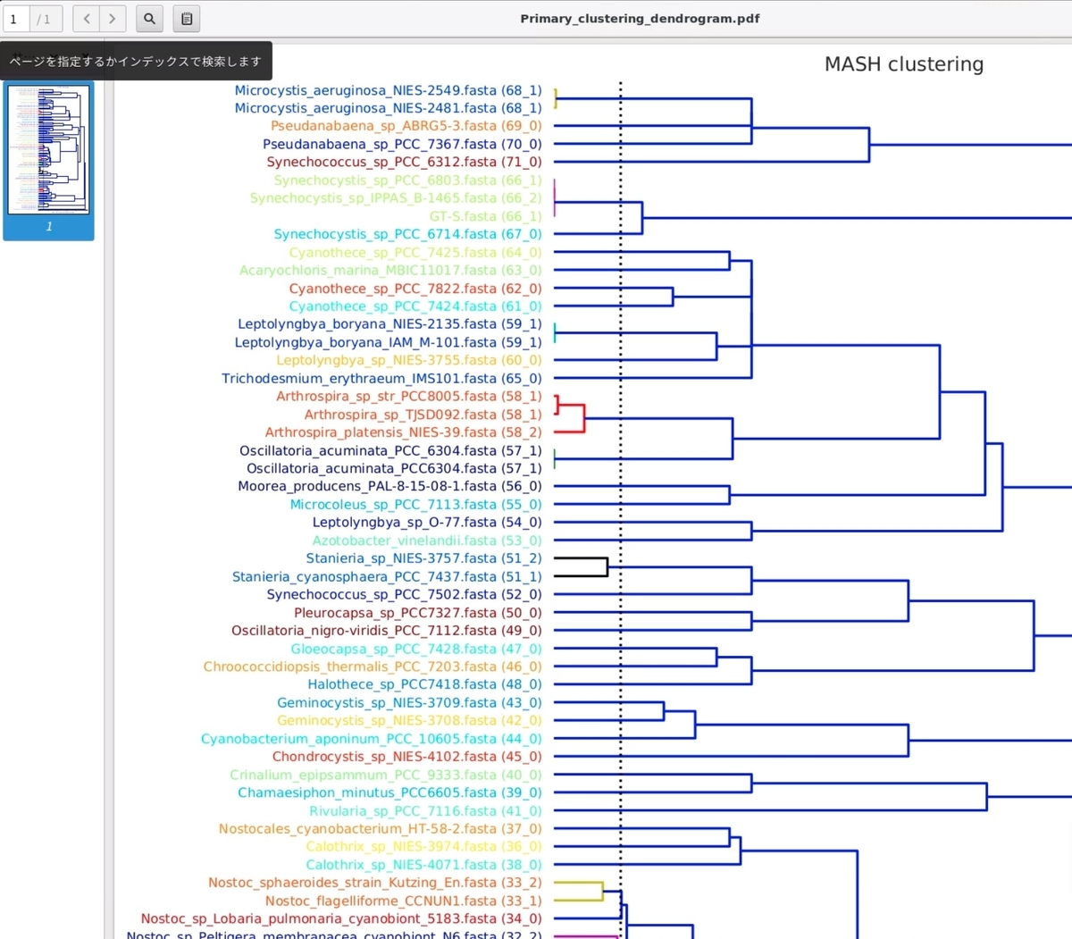Screen dimensions: 1072x939
Task: Toggle the sidebar index button
Action: [186, 19]
